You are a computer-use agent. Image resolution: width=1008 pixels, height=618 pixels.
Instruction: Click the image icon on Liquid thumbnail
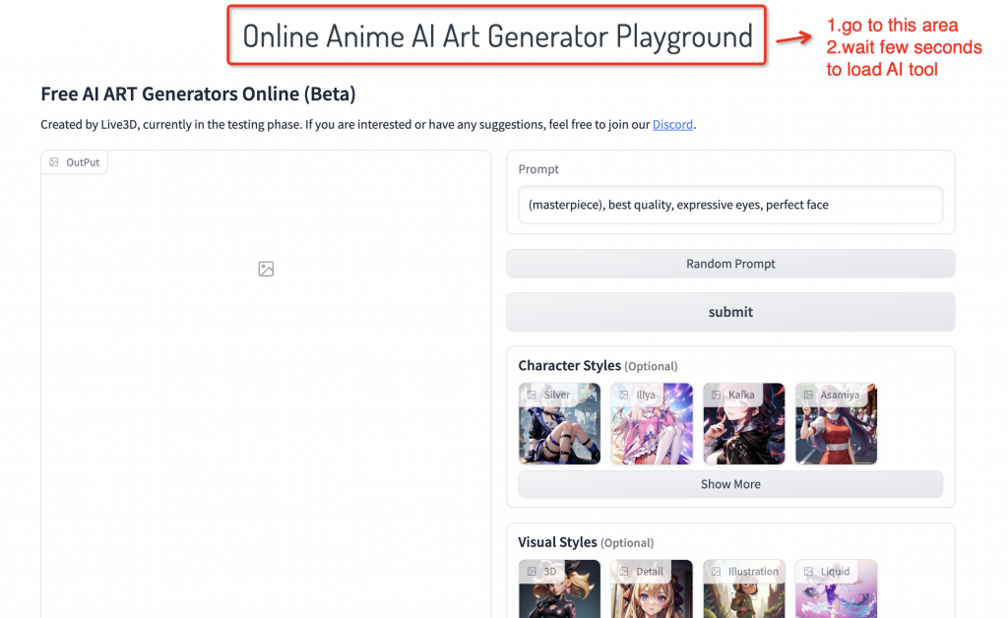pos(808,571)
